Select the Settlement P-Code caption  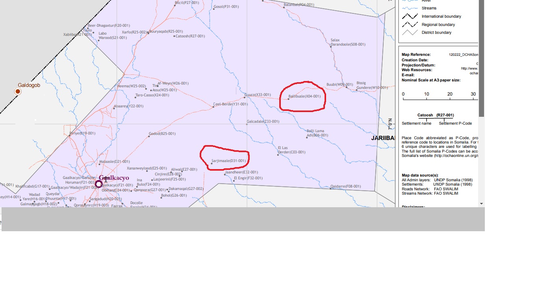[x=455, y=123]
